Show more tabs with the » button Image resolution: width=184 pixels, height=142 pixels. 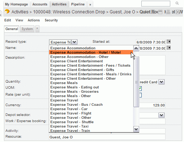click(90, 4)
